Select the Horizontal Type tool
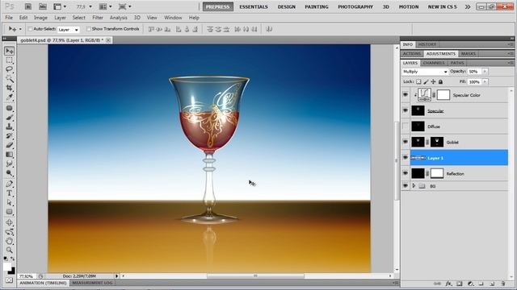Viewport: 517px width, 290px height. [9, 193]
